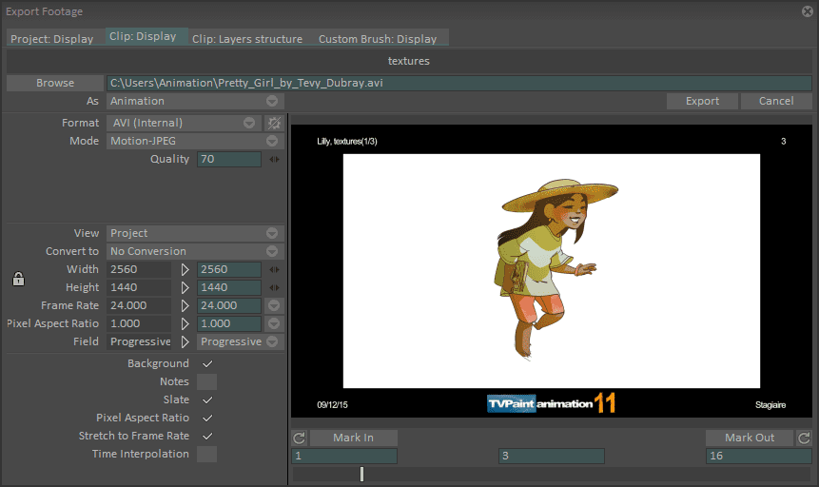Image resolution: width=819 pixels, height=487 pixels.
Task: Disable the Background checkbox
Action: (x=206, y=363)
